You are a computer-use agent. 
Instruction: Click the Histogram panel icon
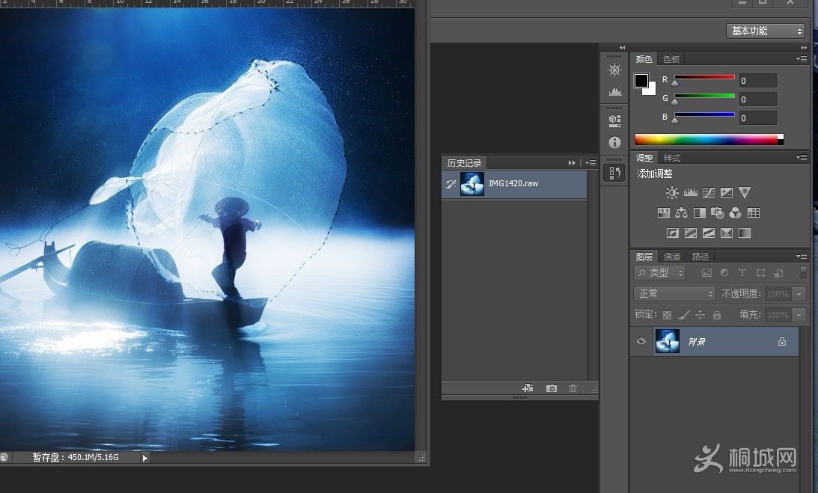click(614, 91)
